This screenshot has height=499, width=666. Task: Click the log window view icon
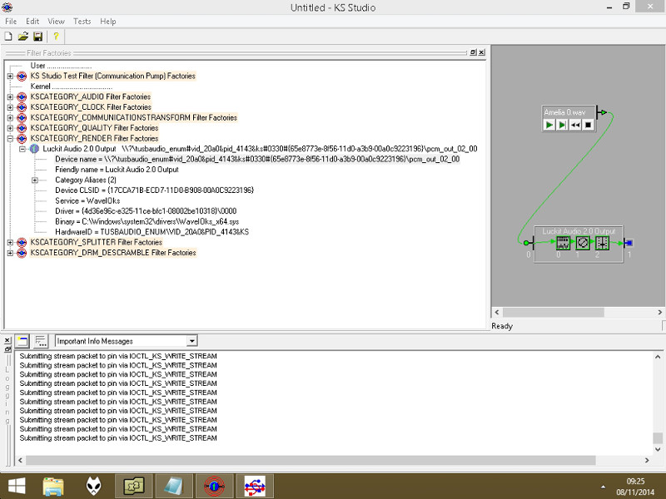pos(22,341)
